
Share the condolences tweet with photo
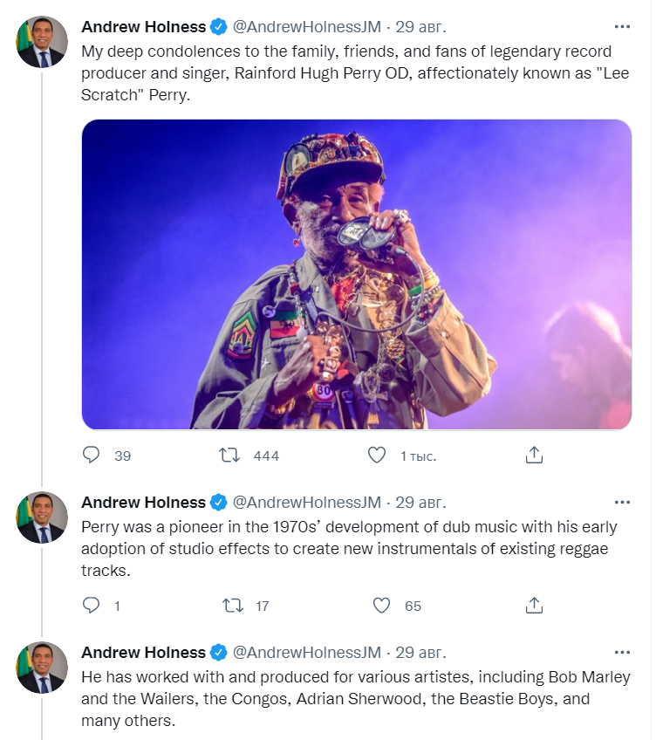tap(535, 456)
